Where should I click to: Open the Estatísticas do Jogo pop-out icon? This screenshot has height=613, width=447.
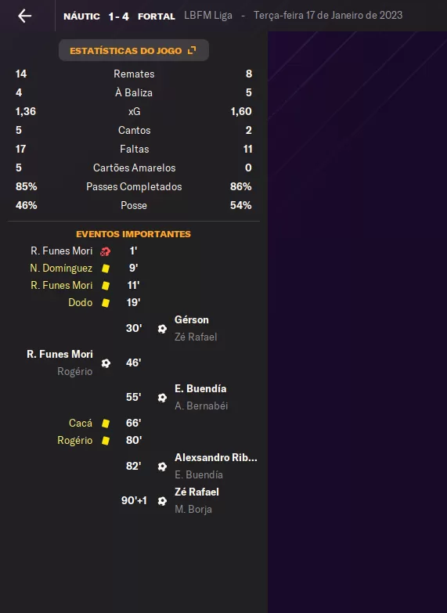click(x=192, y=50)
